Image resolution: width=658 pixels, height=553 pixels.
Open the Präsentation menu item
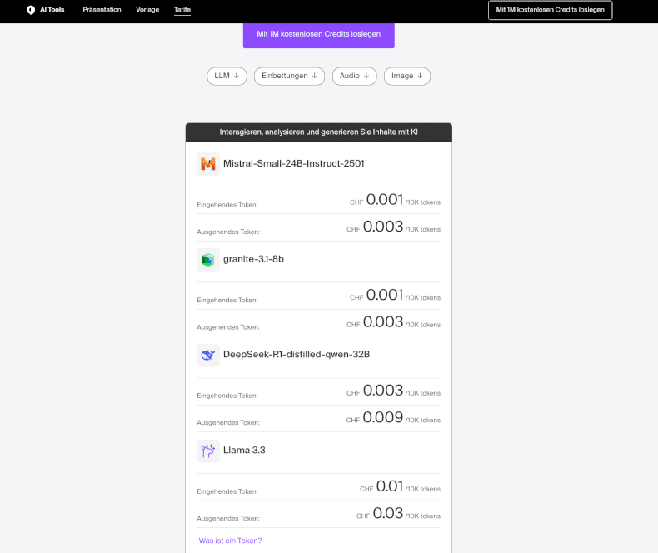point(102,10)
